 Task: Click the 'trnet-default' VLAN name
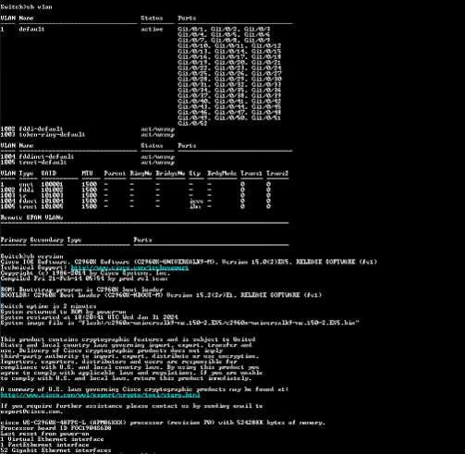point(43,162)
